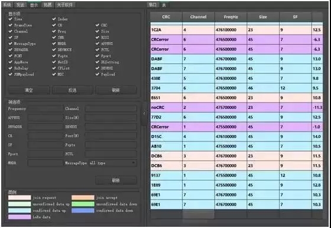The height and width of the screenshot is (228, 331).
Task: Click the Frequency filter input field
Action: (45, 109)
